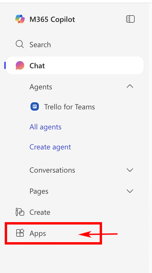Click the Create agent link

(50, 147)
